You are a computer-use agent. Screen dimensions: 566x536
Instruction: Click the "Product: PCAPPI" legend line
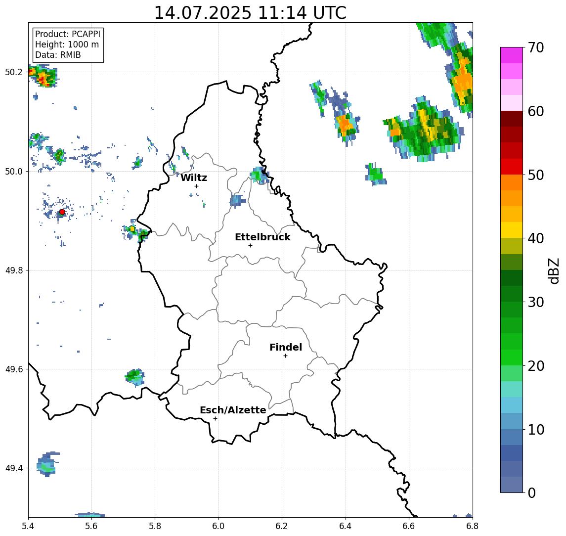(68, 34)
